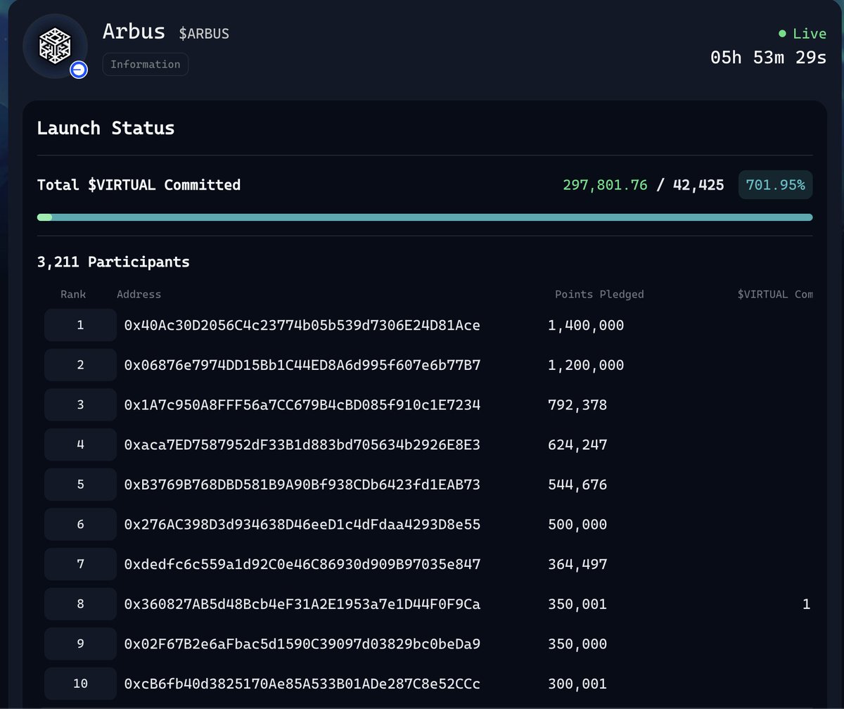The height and width of the screenshot is (709, 844).
Task: Click the 1,200,000 points pledged value
Action: pos(586,366)
